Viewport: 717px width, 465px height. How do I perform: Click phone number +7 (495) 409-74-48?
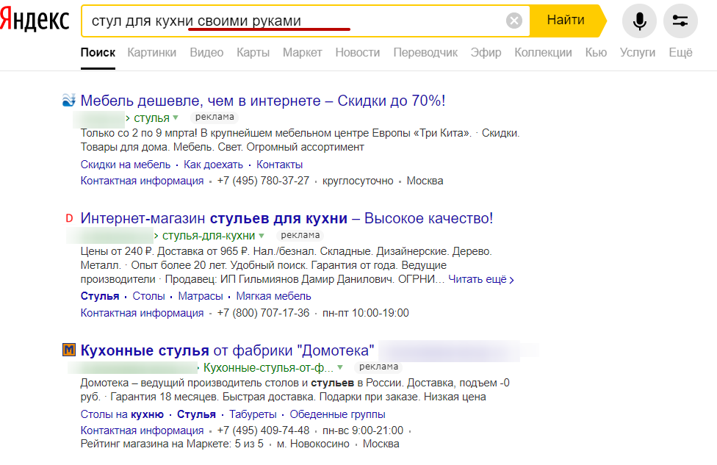click(263, 430)
